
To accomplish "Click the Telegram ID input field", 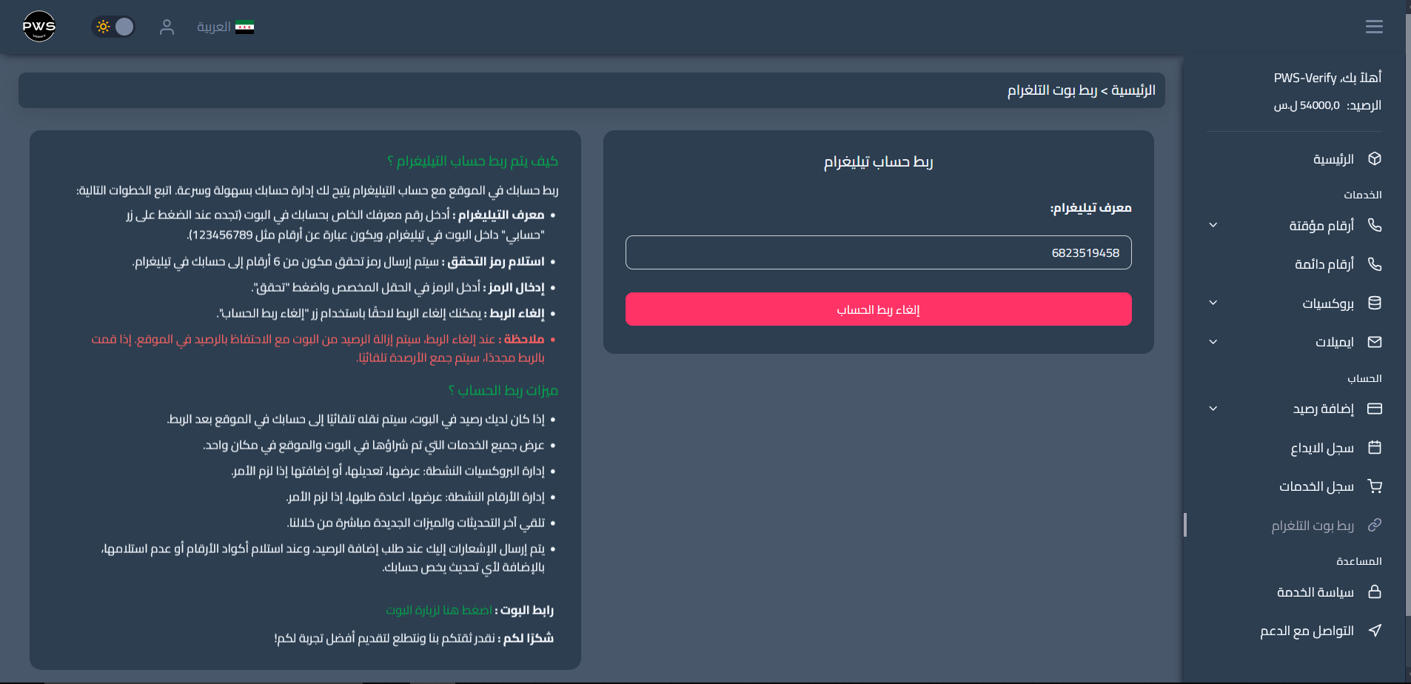I will coord(878,252).
